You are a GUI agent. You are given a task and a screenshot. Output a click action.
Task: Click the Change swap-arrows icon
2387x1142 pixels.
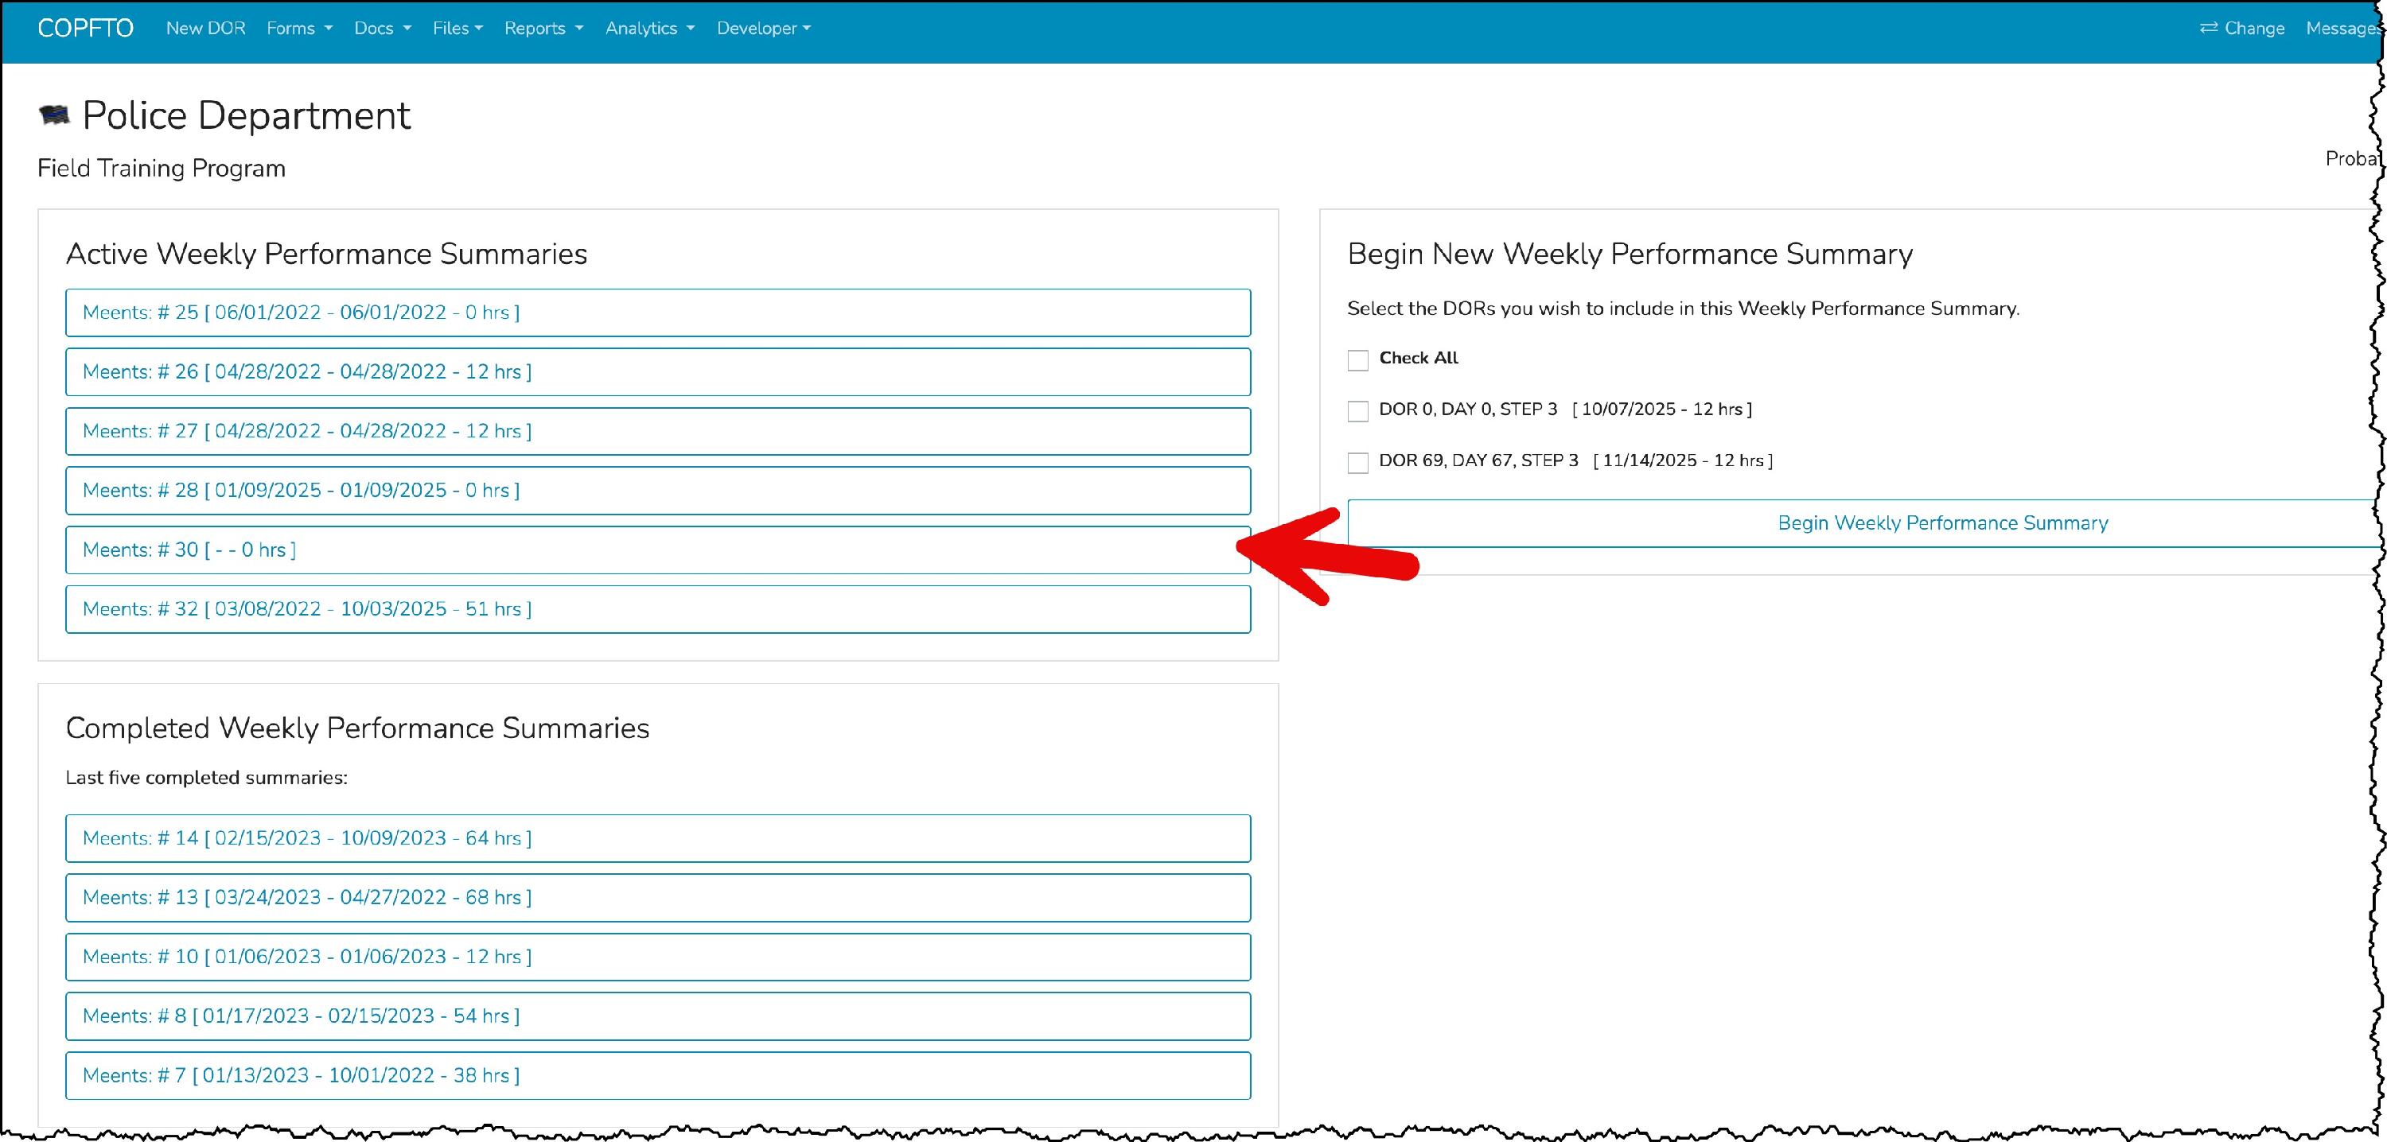[x=2208, y=28]
